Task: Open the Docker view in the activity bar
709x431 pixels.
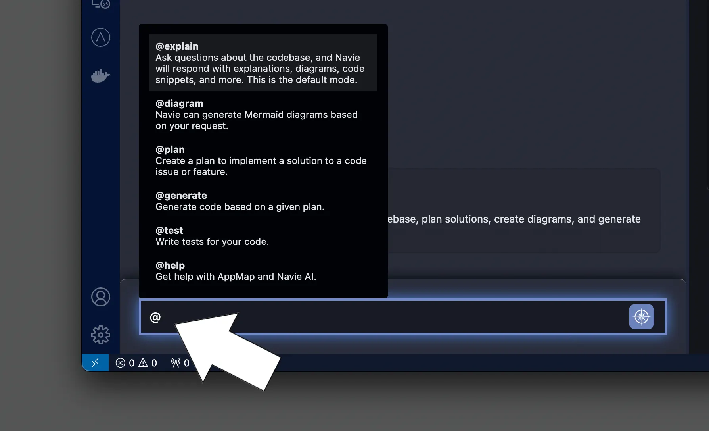Action: point(101,75)
